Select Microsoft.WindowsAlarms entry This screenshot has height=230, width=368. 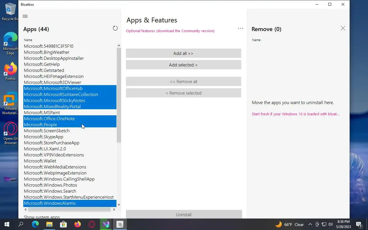click(70, 203)
